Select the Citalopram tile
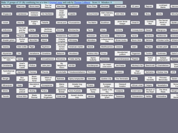 (120, 36)
